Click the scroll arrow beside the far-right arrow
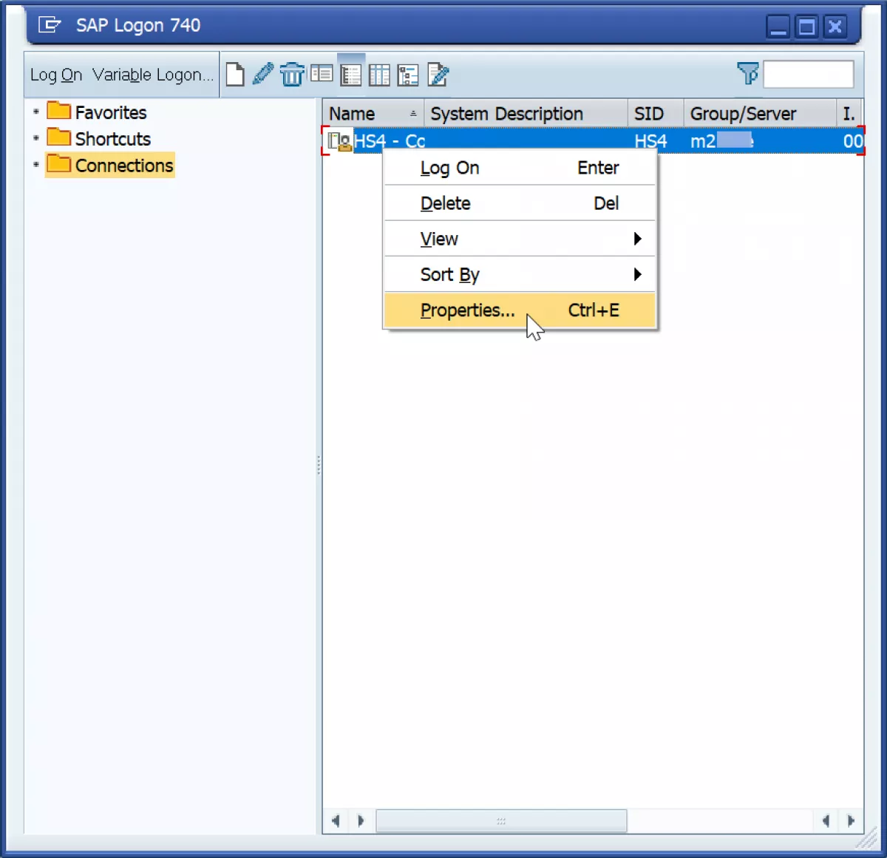The image size is (887, 858). tap(826, 821)
